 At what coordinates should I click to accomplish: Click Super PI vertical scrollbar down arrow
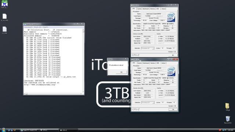click(83, 92)
